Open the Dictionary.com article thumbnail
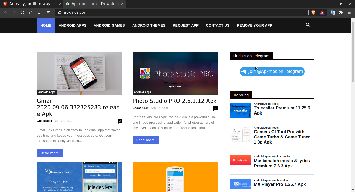Viewport: 355px width, 192px height. 80,177
